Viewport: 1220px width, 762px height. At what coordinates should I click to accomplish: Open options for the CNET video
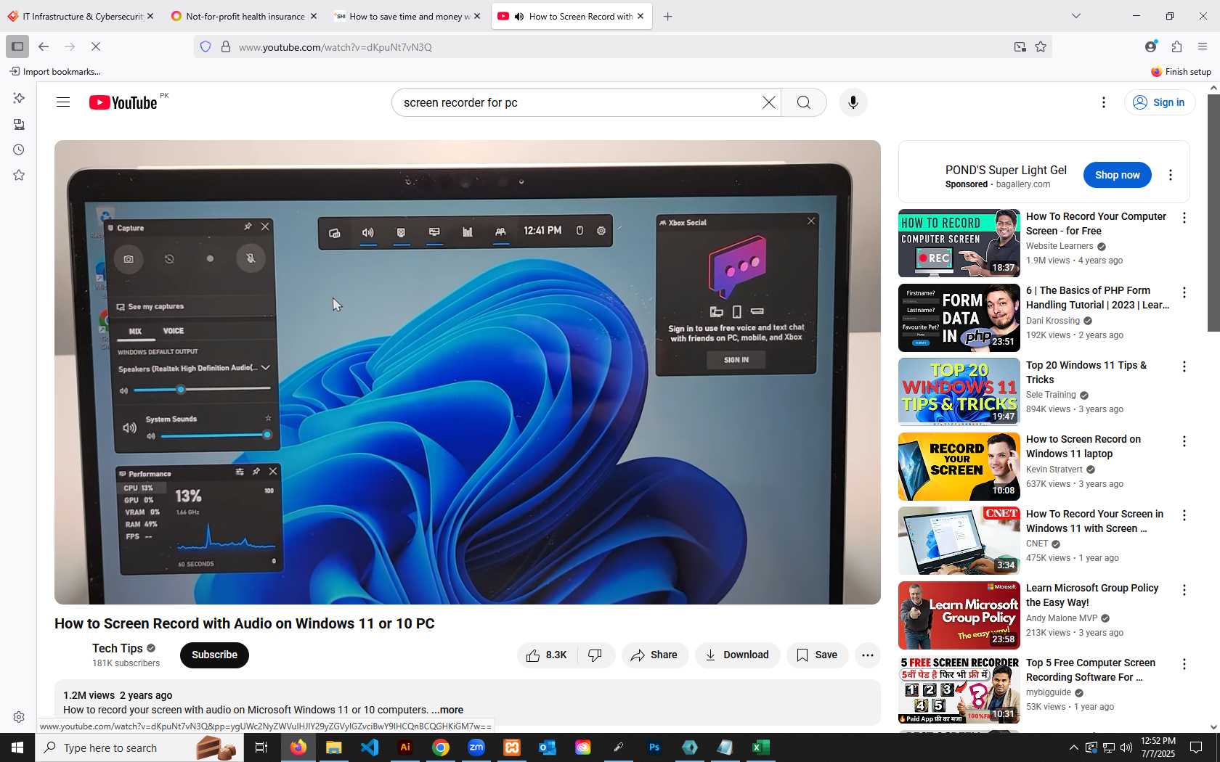pos(1184,515)
